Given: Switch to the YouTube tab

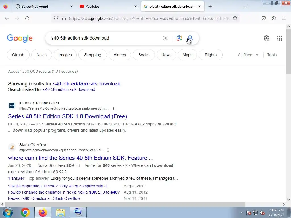Looking at the screenshot, I should pyautogui.click(x=108, y=7).
